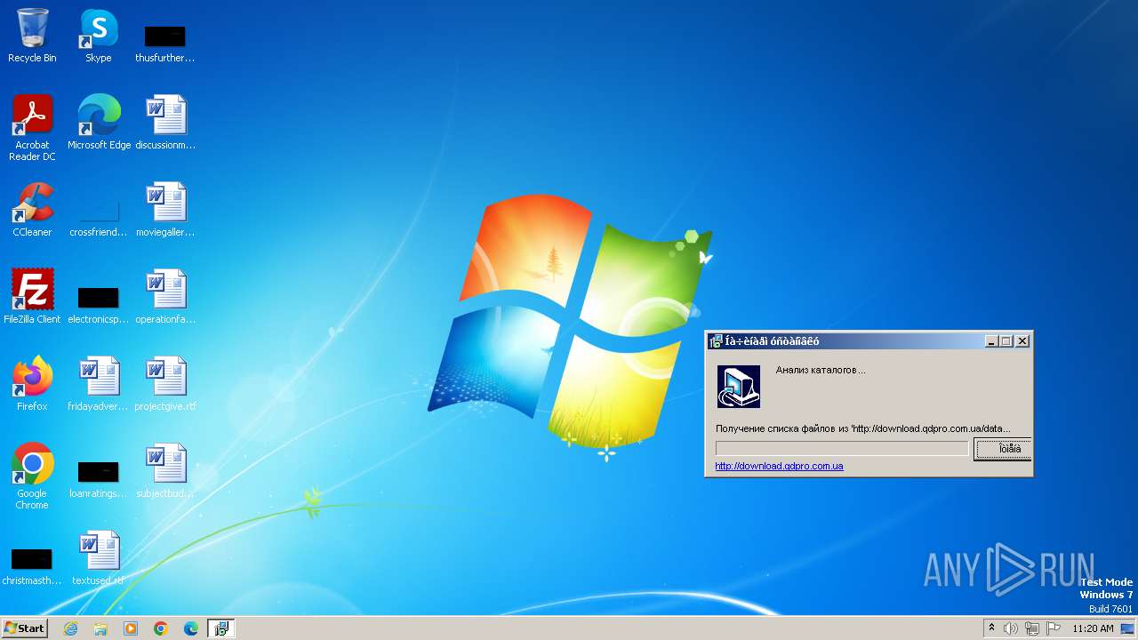
Task: Select the operationfa Word document
Action: [x=165, y=297]
